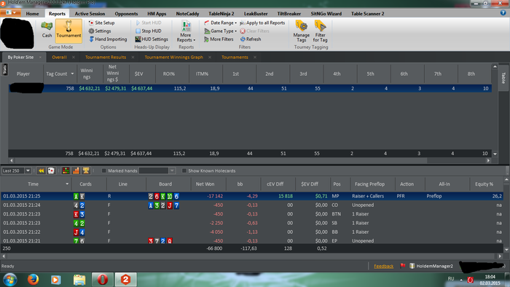Select Tournaments report tab

(235, 58)
